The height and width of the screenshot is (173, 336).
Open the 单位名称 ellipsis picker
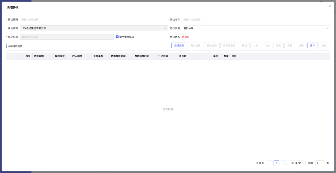(x=165, y=28)
